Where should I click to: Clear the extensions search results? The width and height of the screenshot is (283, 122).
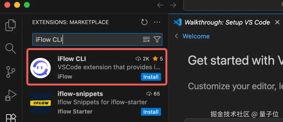pyautogui.click(x=146, y=39)
